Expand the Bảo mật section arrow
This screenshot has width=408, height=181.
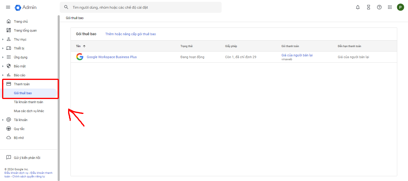click(3, 66)
